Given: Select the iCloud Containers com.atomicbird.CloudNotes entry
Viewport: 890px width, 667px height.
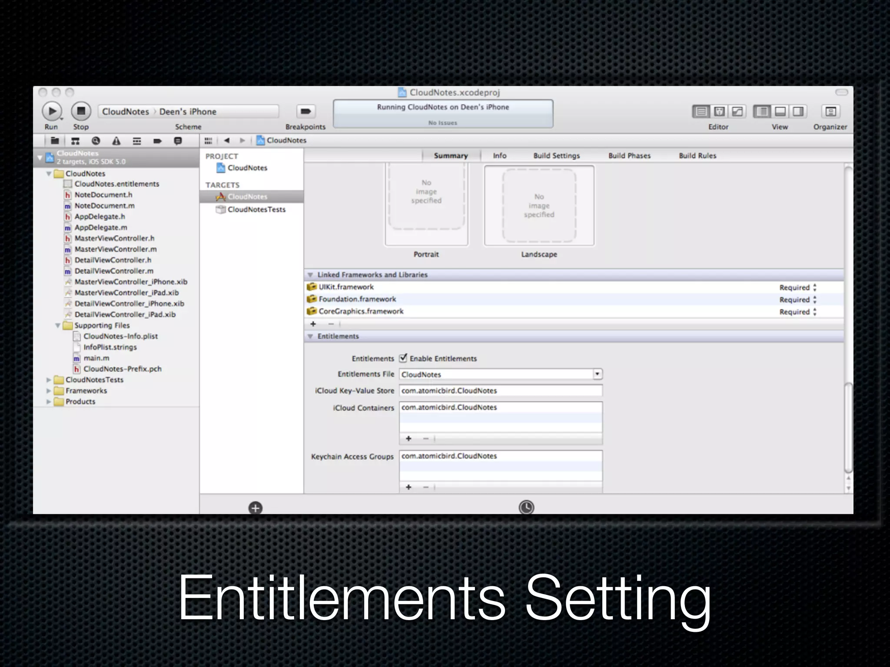Looking at the screenshot, I should pos(501,407).
